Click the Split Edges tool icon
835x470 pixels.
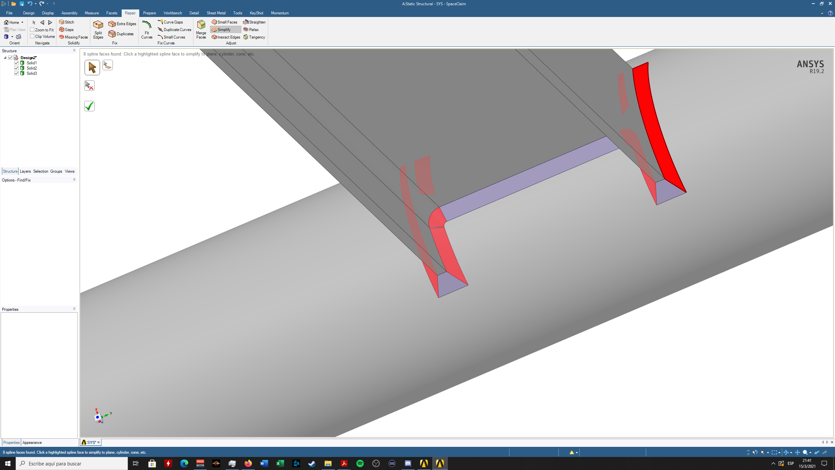coord(98,25)
